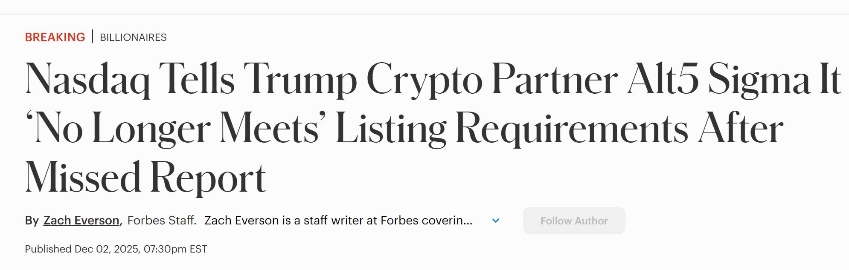Expand the author bio chevron
This screenshot has height=270, width=849.
tap(495, 221)
